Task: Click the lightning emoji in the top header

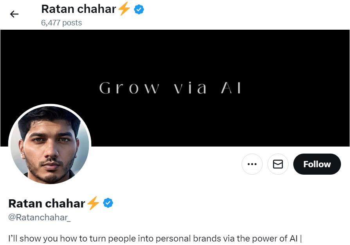Action: tap(124, 9)
